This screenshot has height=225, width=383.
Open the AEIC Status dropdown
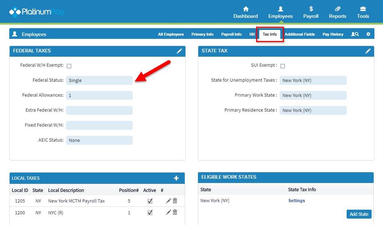pos(99,140)
